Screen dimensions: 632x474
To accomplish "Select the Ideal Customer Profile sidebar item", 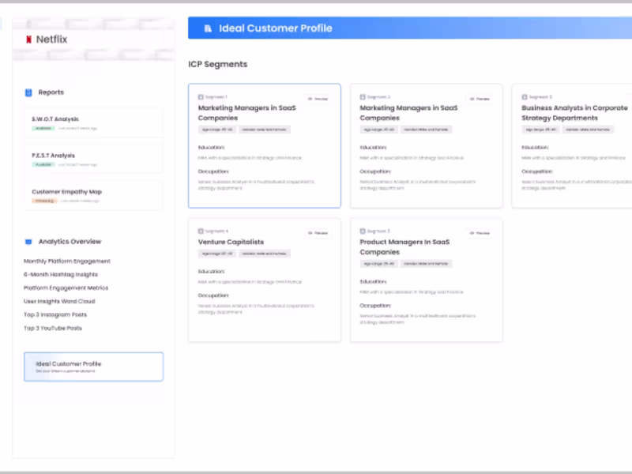I will [93, 367].
